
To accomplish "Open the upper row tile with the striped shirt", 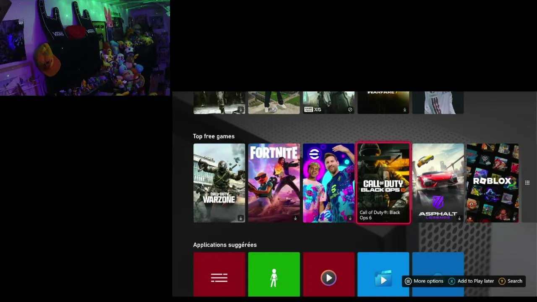I will 438,103.
